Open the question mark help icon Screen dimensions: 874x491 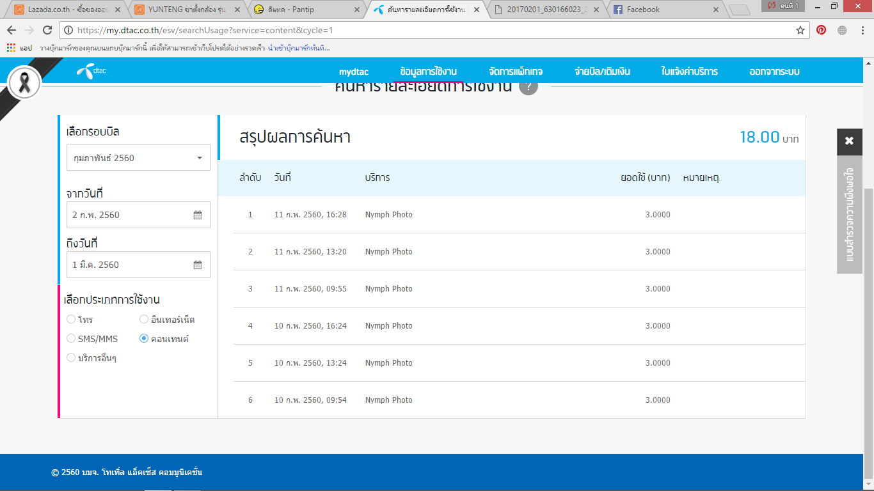528,86
